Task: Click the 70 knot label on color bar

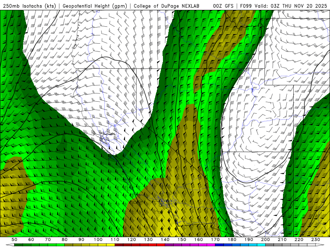Action: (48, 240)
